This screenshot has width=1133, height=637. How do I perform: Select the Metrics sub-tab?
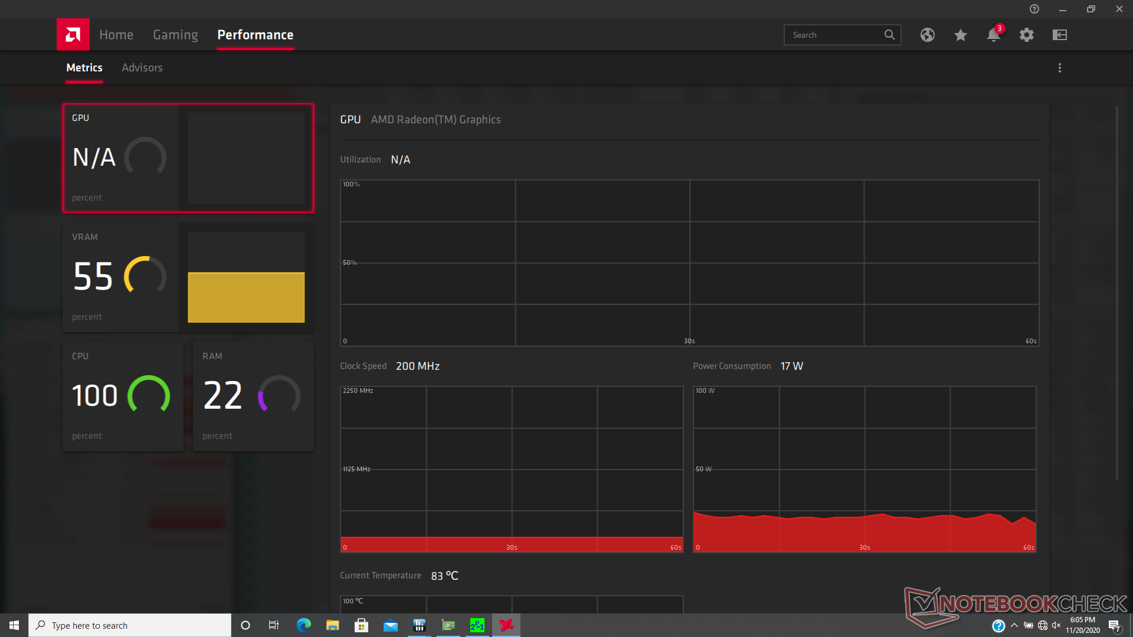tap(84, 68)
